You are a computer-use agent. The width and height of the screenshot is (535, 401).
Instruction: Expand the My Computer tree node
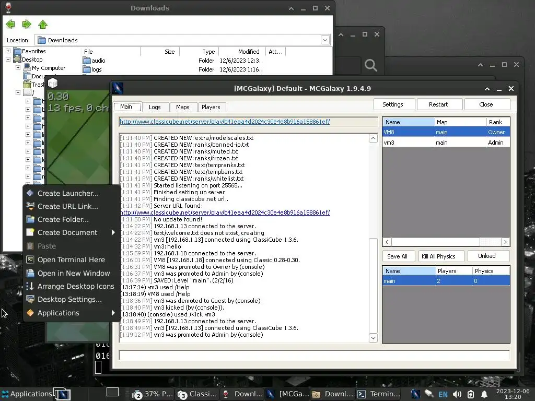coord(18,68)
